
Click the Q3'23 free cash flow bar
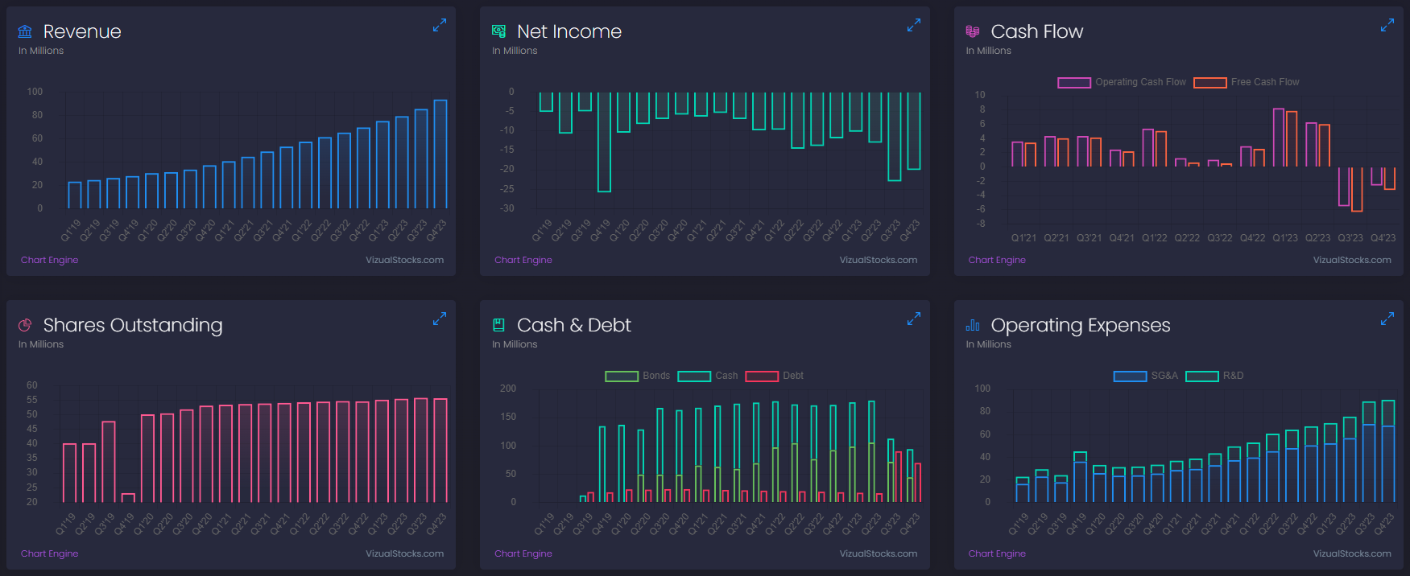point(1357,189)
